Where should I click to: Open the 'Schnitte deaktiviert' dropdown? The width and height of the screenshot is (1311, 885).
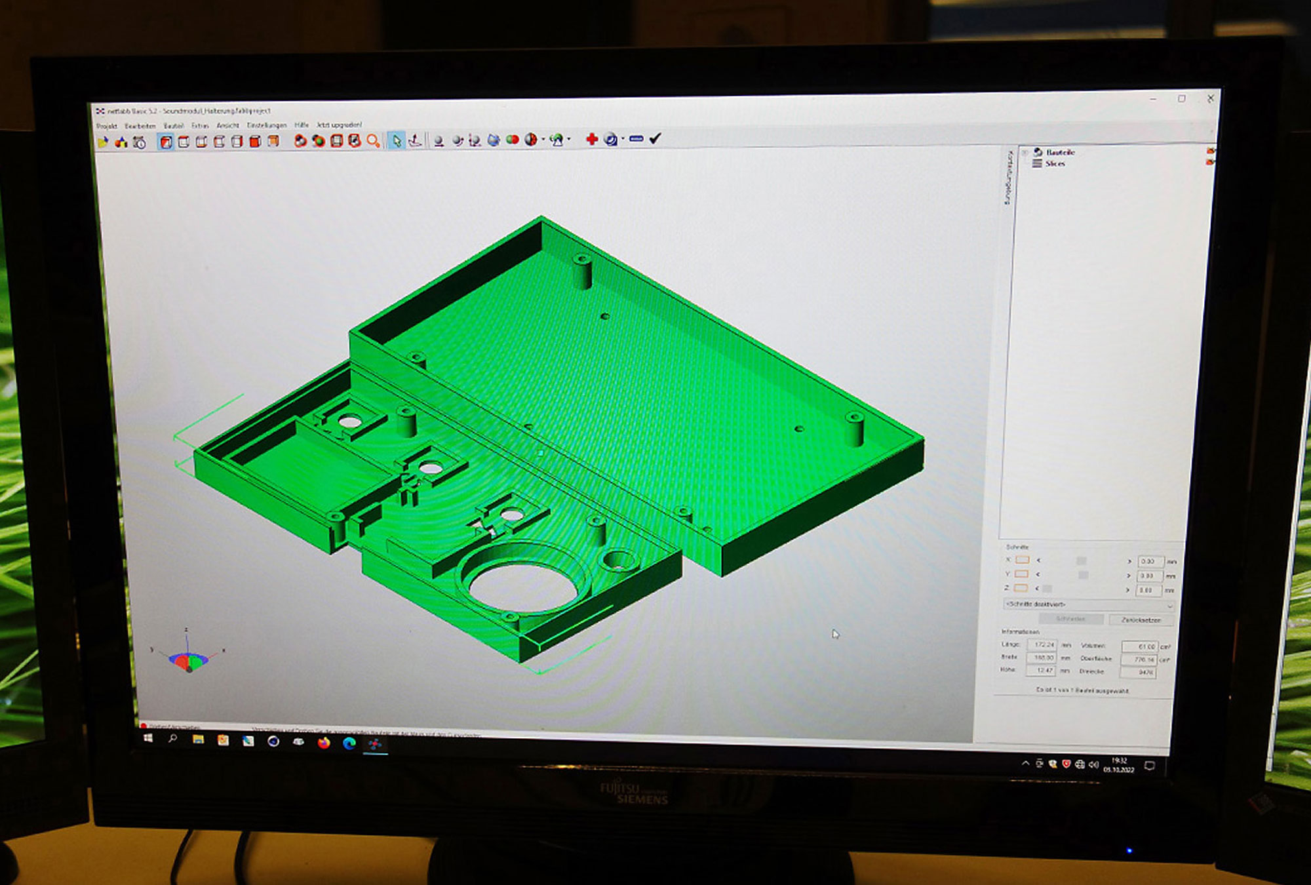tap(1088, 604)
